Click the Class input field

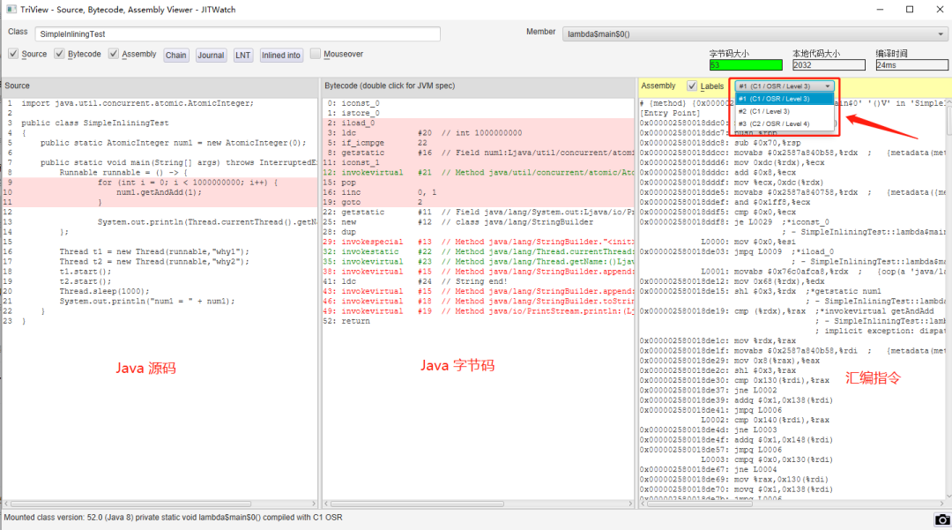tap(237, 34)
